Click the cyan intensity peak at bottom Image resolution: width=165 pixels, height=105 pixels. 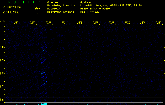click(43, 104)
